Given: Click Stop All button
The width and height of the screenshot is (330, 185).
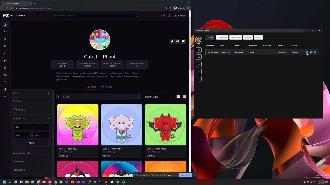Looking at the screenshot, I should tap(258, 38).
